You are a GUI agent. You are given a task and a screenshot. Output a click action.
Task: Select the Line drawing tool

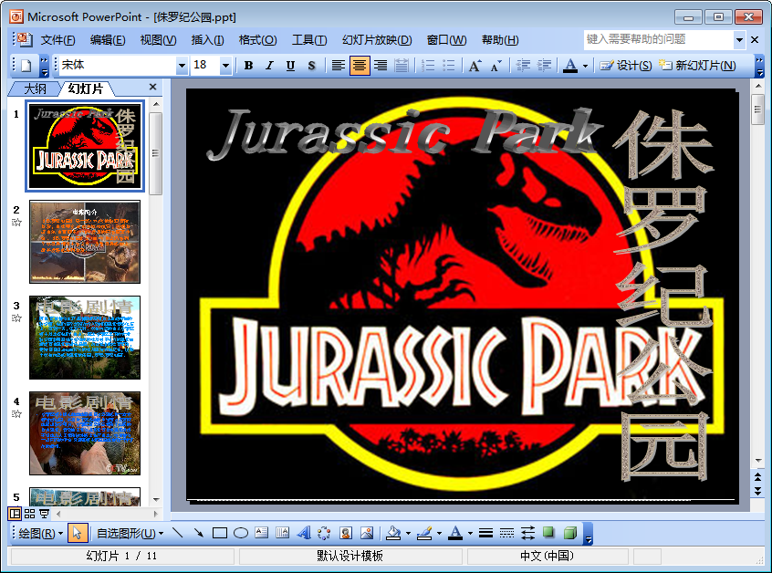point(178,533)
